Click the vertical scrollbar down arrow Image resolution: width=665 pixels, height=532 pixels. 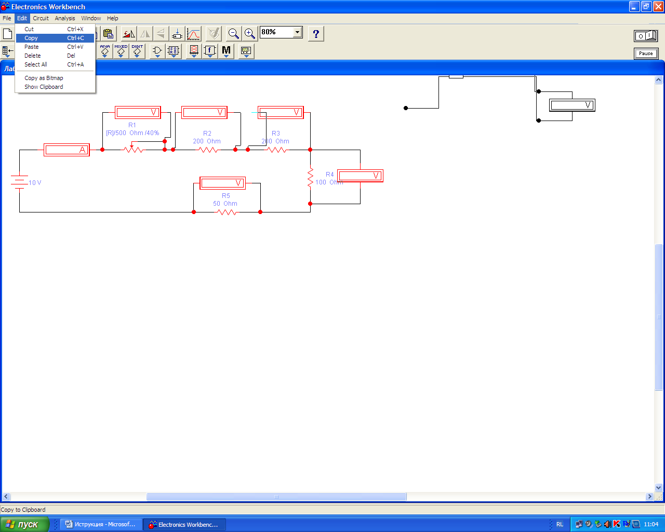click(x=659, y=488)
